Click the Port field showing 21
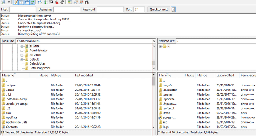The height and width of the screenshot is (136, 256). (x=139, y=9)
